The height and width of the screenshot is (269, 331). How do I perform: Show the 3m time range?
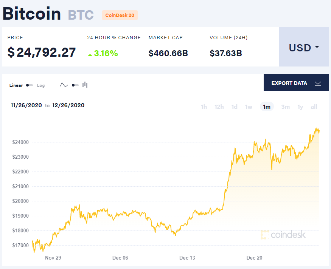(x=285, y=107)
